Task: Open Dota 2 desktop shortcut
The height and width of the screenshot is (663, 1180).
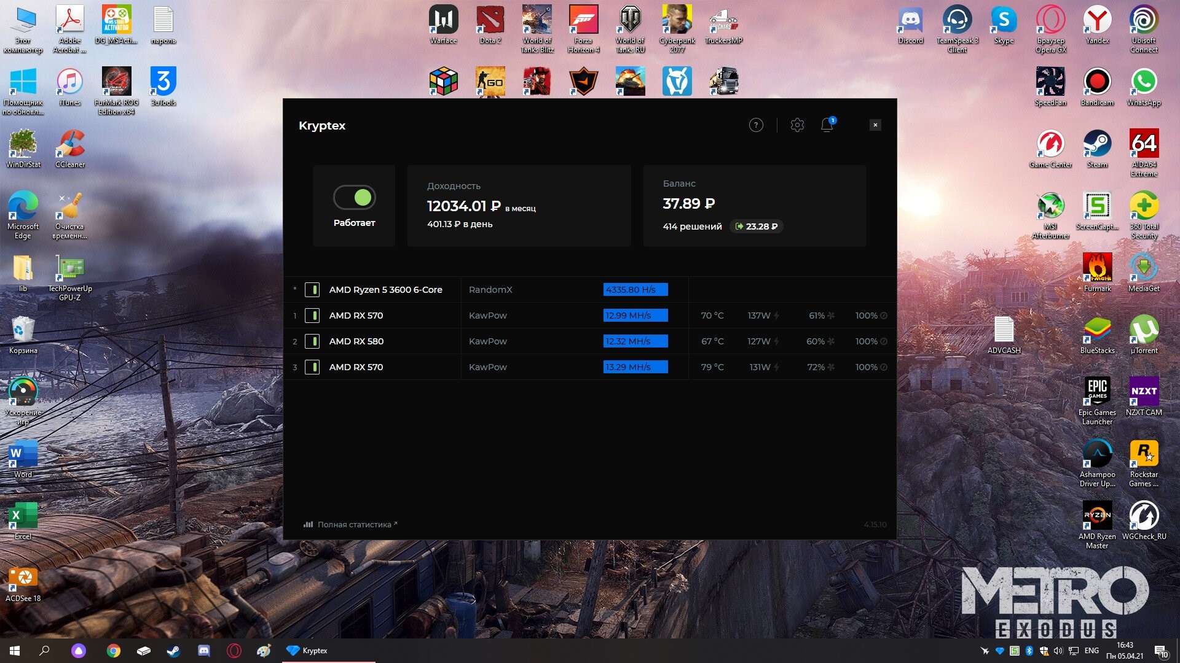Action: 490,25
